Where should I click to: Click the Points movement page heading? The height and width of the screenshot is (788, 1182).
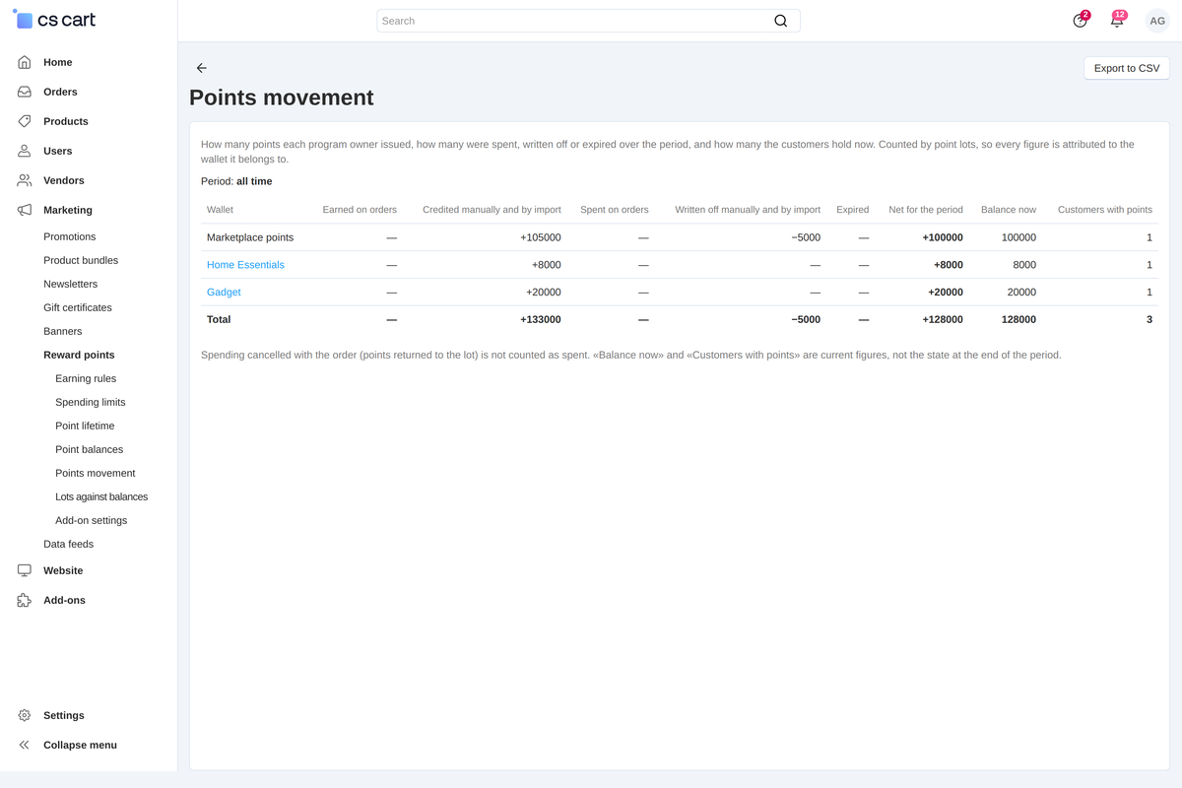[282, 98]
